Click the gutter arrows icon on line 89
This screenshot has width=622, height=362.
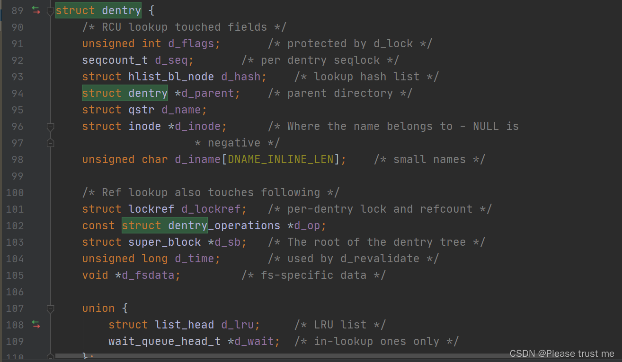36,10
